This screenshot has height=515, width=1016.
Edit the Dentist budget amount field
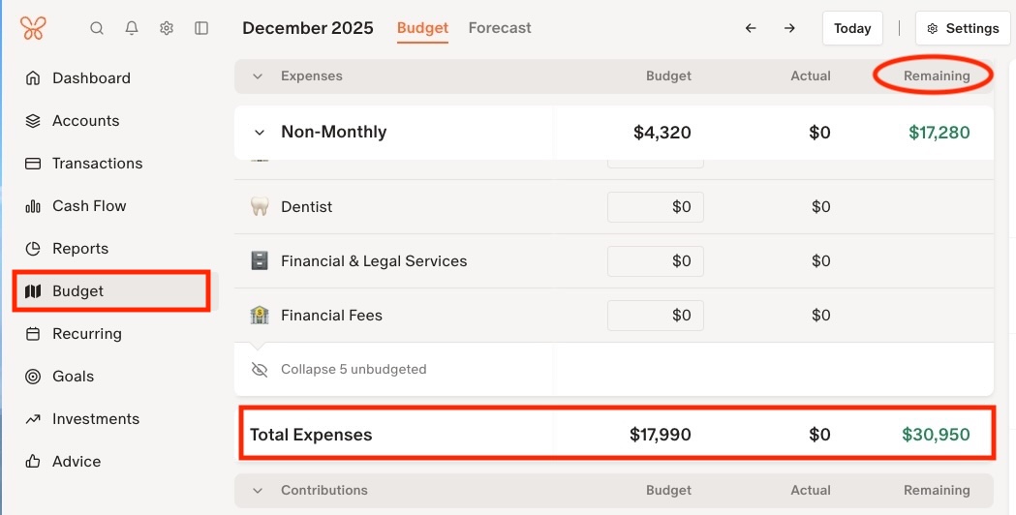[x=656, y=206]
